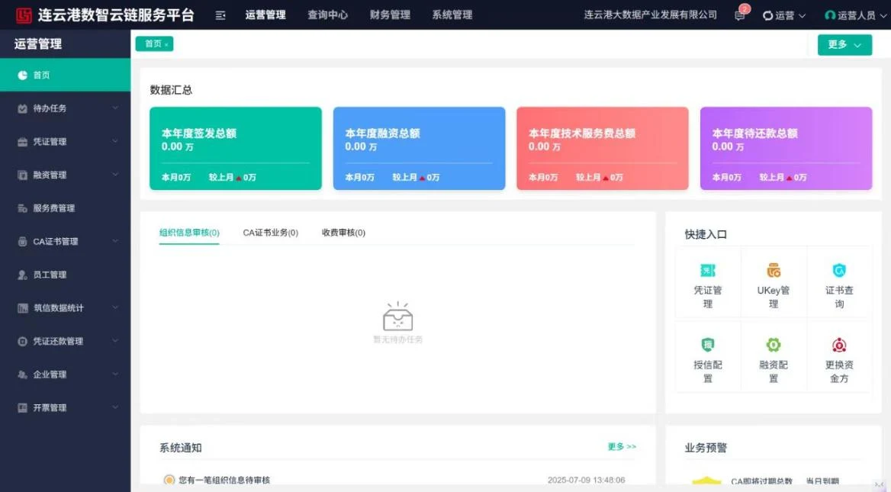
Task: Click the 系统通知 heading
Action: (x=181, y=448)
